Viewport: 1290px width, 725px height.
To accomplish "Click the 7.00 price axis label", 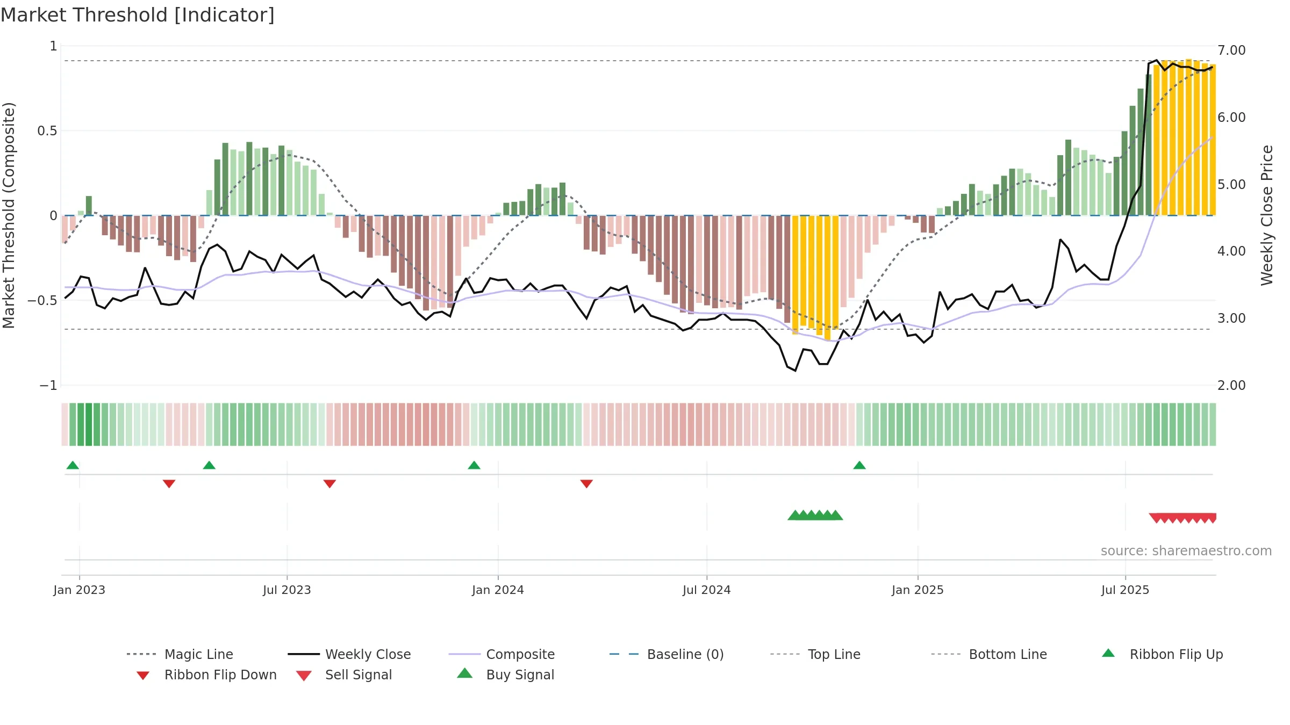I will click(x=1231, y=50).
